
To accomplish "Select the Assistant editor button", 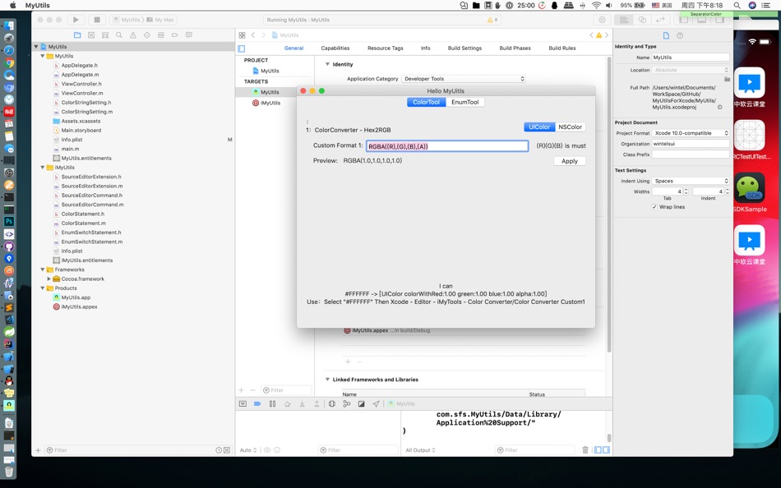I will click(x=642, y=20).
